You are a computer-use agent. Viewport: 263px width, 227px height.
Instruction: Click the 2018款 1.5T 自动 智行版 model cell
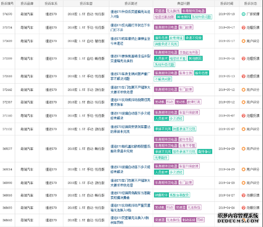coord(86,41)
